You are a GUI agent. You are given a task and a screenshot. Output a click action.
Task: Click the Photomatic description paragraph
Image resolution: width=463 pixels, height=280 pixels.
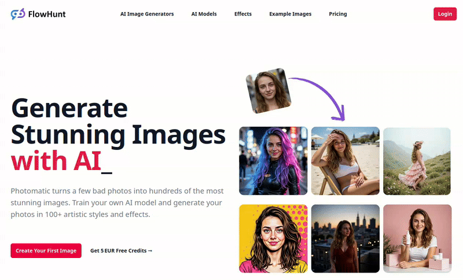(x=117, y=202)
